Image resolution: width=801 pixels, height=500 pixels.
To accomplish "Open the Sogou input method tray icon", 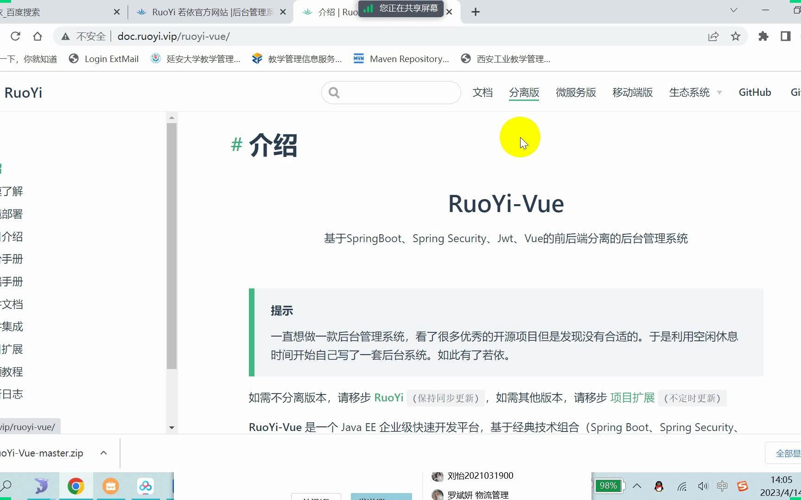I will pos(743,486).
